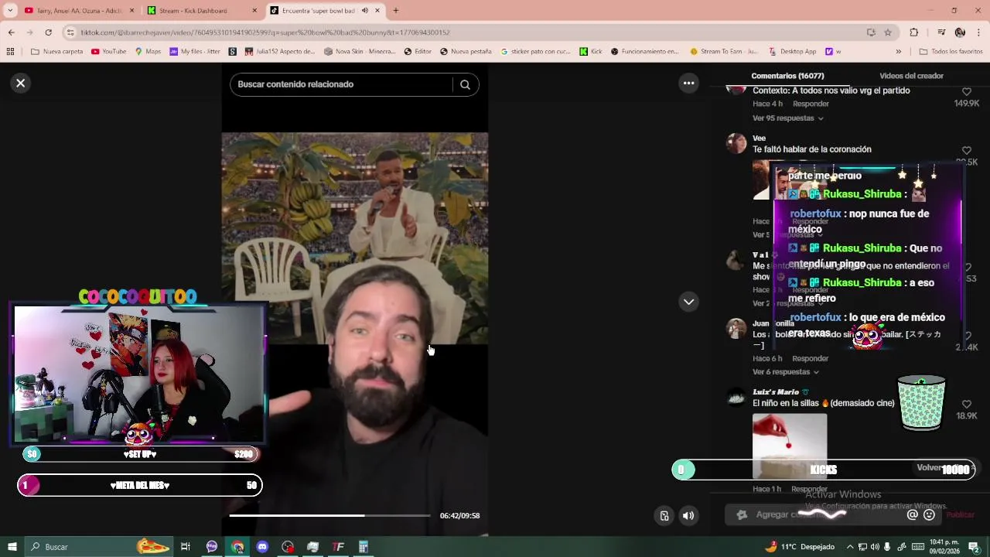Open the TF app in the taskbar

[x=338, y=547]
